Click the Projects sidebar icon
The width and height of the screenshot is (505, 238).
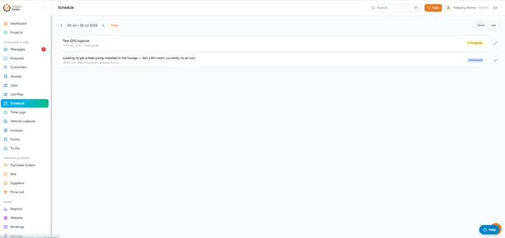point(6,33)
